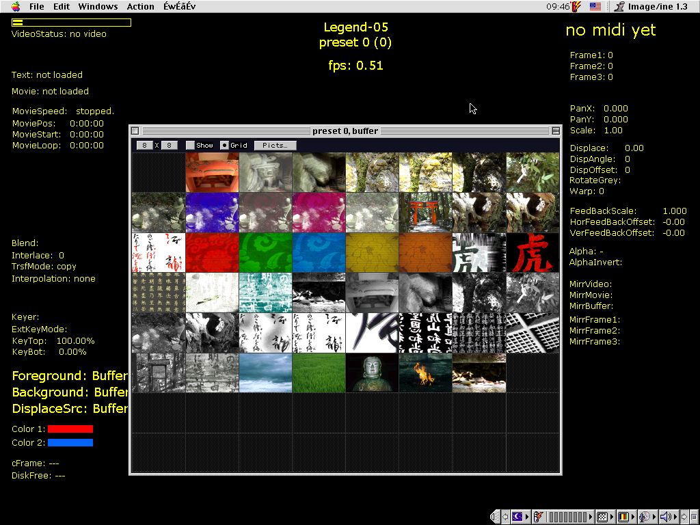Expand the speaker volume strip arrow
This screenshot has width=700, height=525.
tap(675, 517)
